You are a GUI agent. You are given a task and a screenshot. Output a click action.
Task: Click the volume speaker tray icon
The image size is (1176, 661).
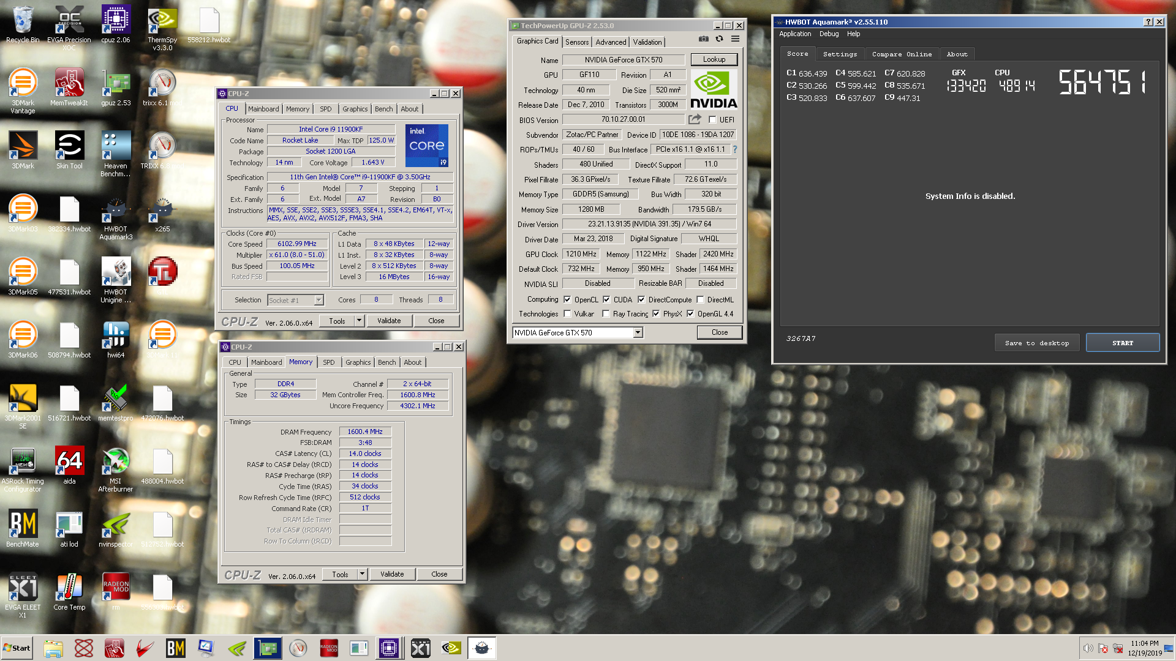click(x=1088, y=648)
